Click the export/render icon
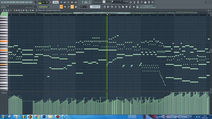212x119 pixels. (x=149, y=2)
